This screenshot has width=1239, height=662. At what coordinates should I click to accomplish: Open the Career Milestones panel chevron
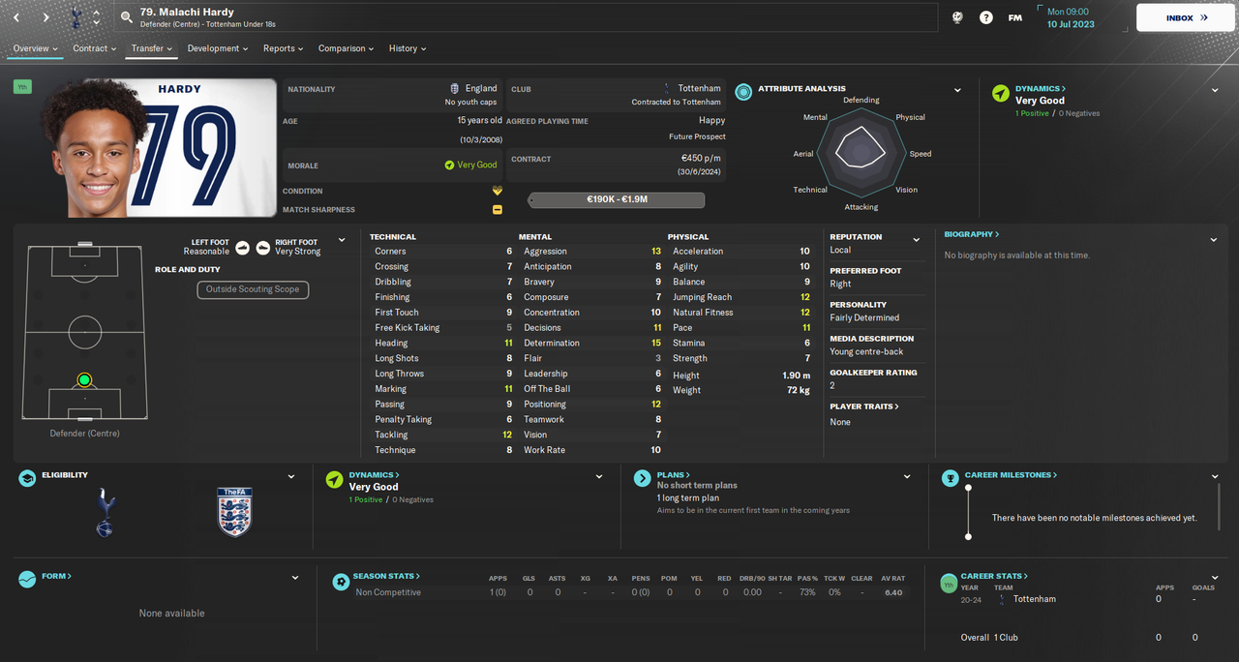pos(1215,476)
